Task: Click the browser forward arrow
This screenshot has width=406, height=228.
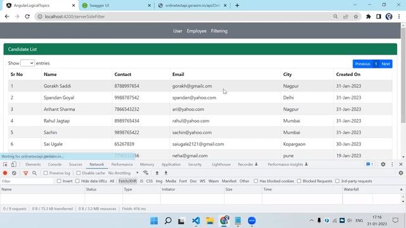Action: [x=17, y=16]
